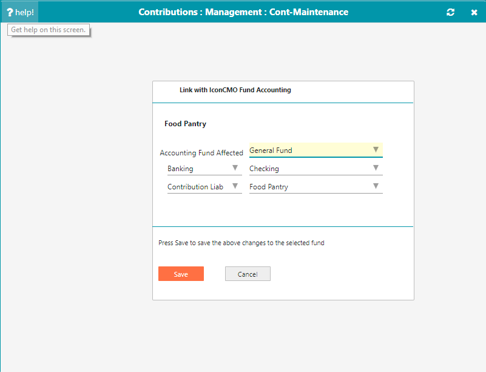Image resolution: width=486 pixels, height=372 pixels.
Task: Open the Accounting Fund Affected dropdown
Action: pos(316,150)
